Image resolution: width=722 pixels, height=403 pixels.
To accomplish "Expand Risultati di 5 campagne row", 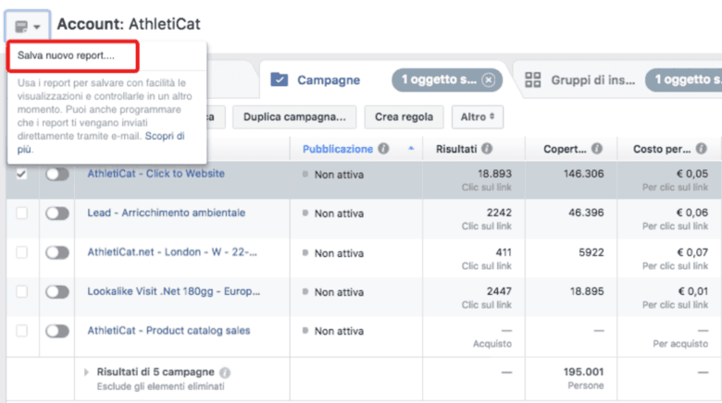I will click(86, 372).
